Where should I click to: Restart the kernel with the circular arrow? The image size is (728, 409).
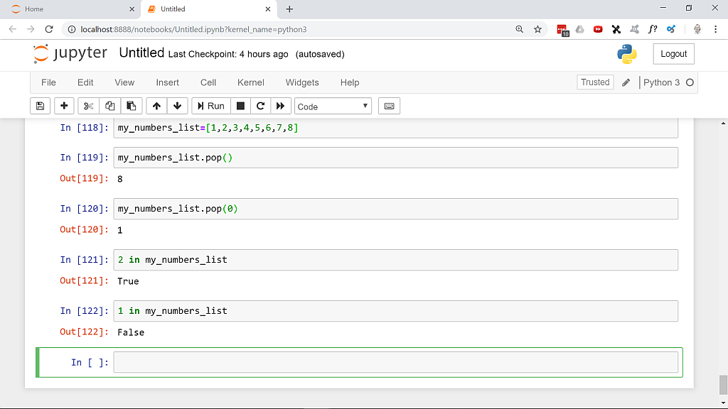[x=260, y=106]
